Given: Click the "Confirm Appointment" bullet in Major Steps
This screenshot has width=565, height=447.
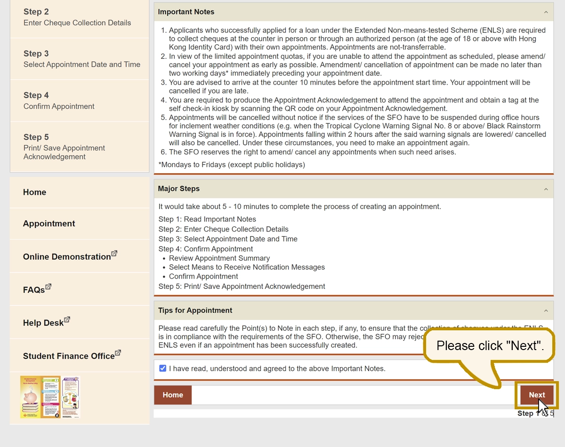Looking at the screenshot, I should 203,276.
